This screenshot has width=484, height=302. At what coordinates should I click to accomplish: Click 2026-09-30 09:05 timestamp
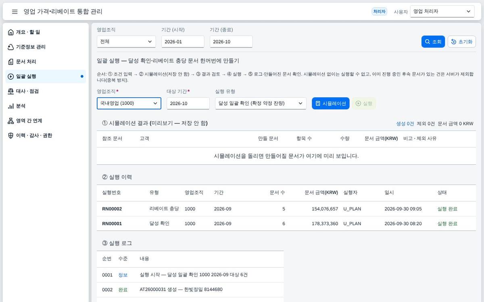click(403, 209)
